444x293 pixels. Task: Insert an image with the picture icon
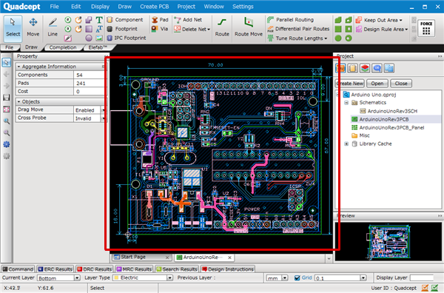tap(99, 38)
